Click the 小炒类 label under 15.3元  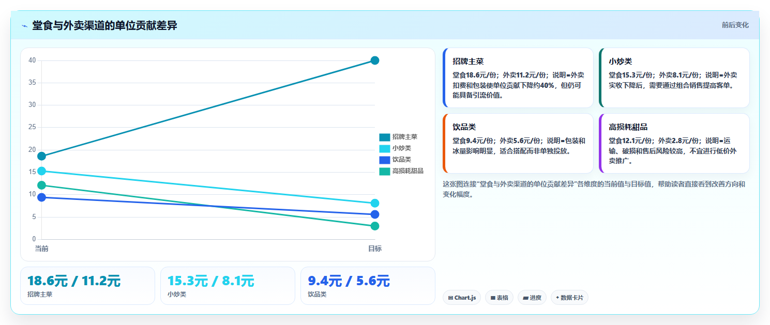click(177, 295)
